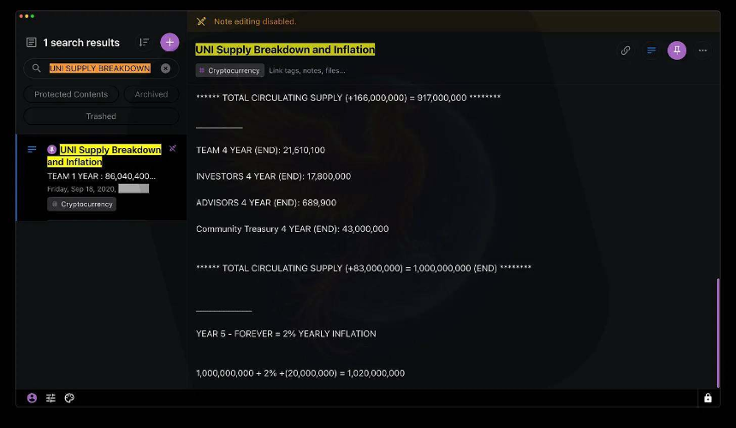
Task: Create a new note with plus button
Action: (169, 42)
